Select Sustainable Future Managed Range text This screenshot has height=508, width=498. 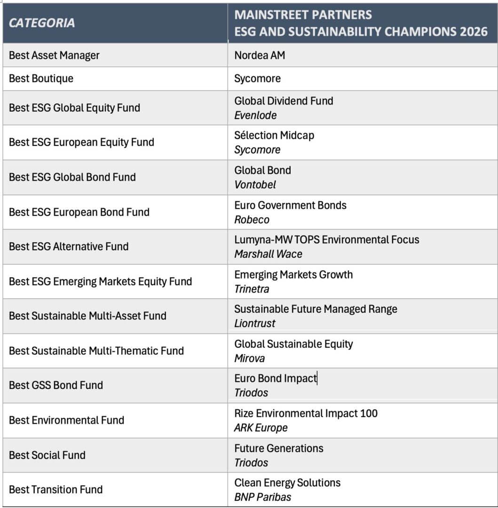coord(316,309)
